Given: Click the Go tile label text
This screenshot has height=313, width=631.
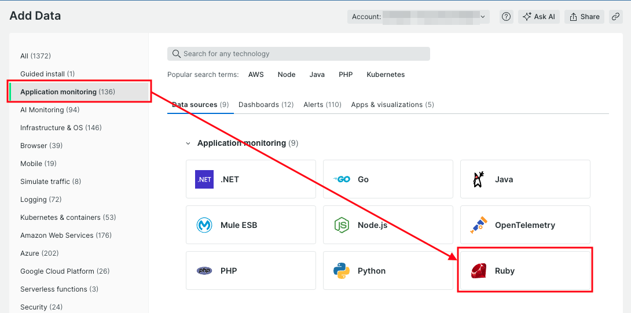Looking at the screenshot, I should [x=363, y=179].
